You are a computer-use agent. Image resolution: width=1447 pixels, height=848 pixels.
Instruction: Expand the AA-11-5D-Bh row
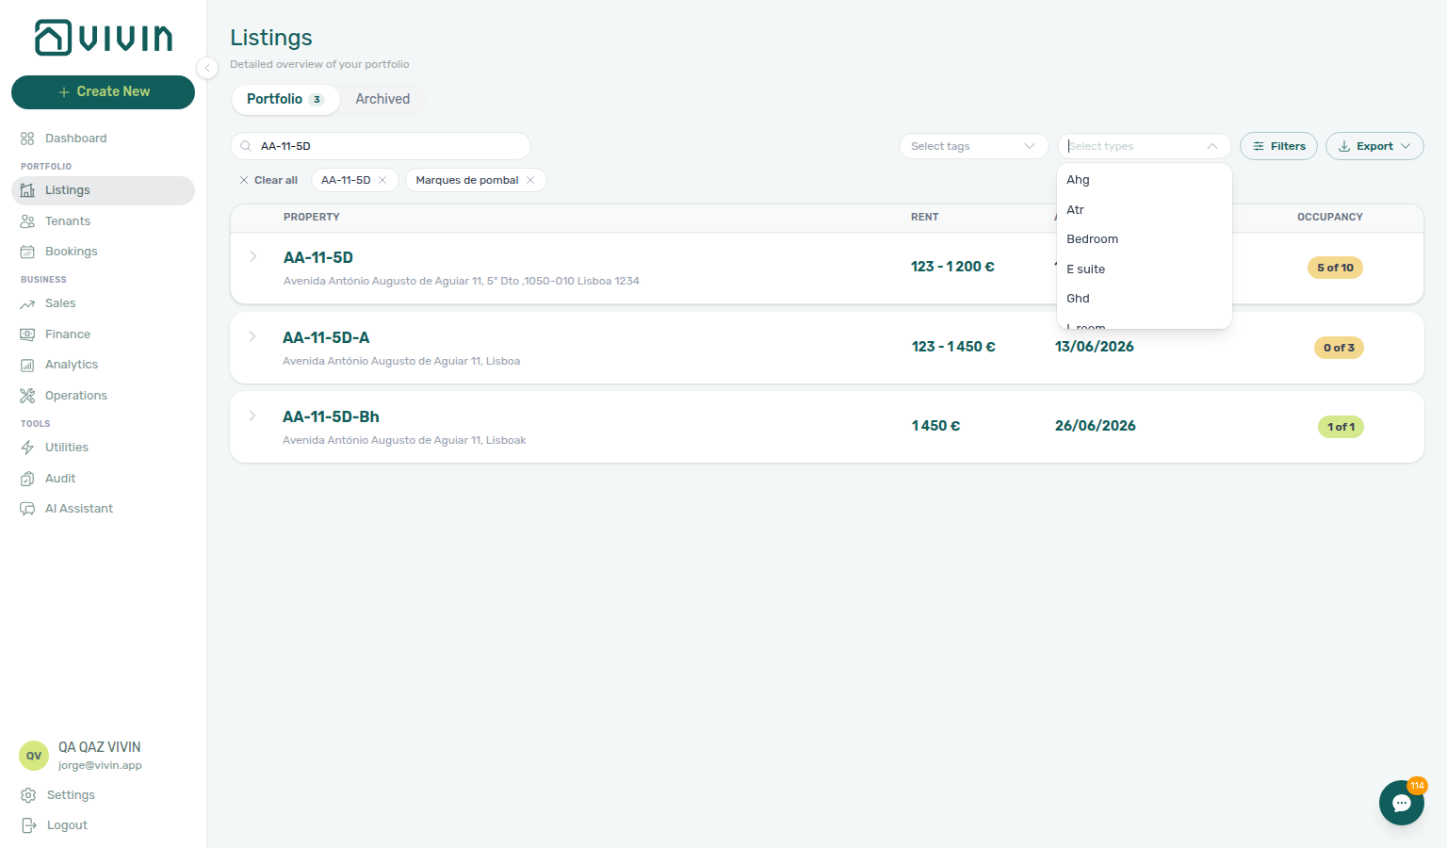(x=252, y=416)
